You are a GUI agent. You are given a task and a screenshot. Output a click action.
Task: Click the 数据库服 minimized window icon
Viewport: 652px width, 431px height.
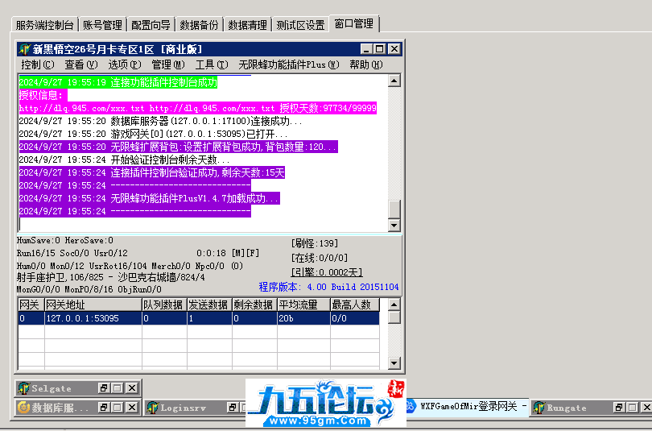click(x=23, y=408)
